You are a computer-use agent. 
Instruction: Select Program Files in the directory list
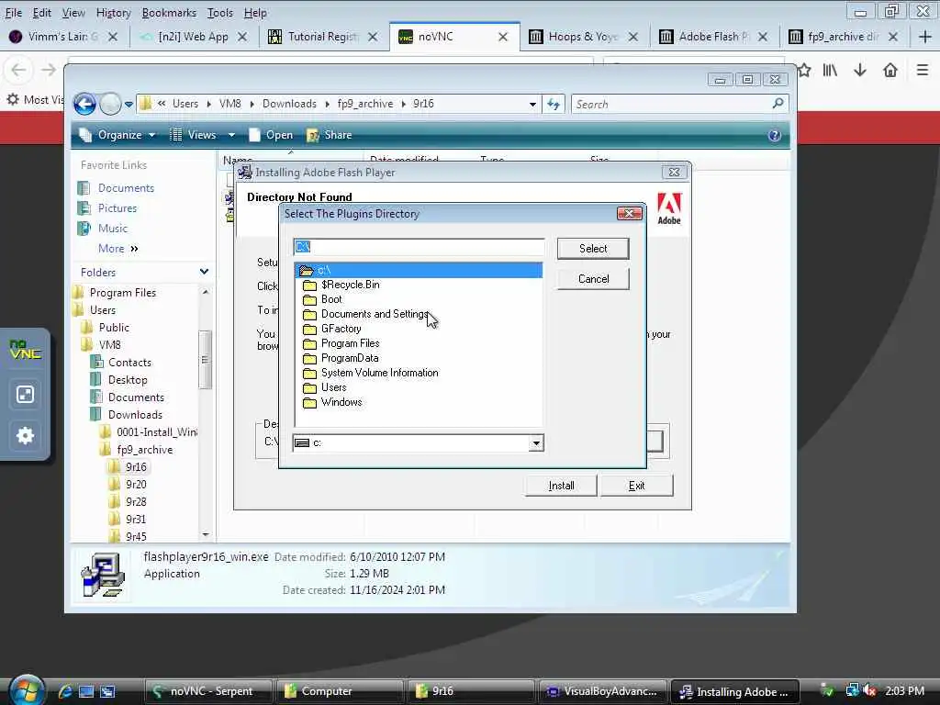click(x=350, y=343)
